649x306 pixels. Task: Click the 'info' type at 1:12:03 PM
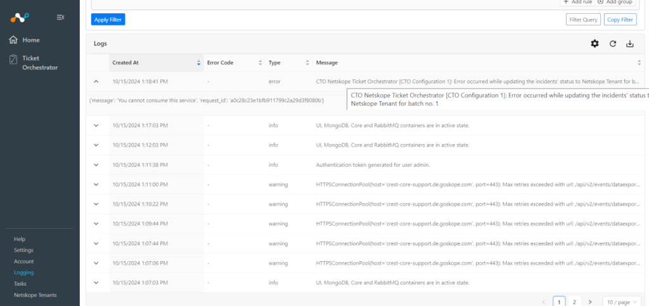point(273,145)
